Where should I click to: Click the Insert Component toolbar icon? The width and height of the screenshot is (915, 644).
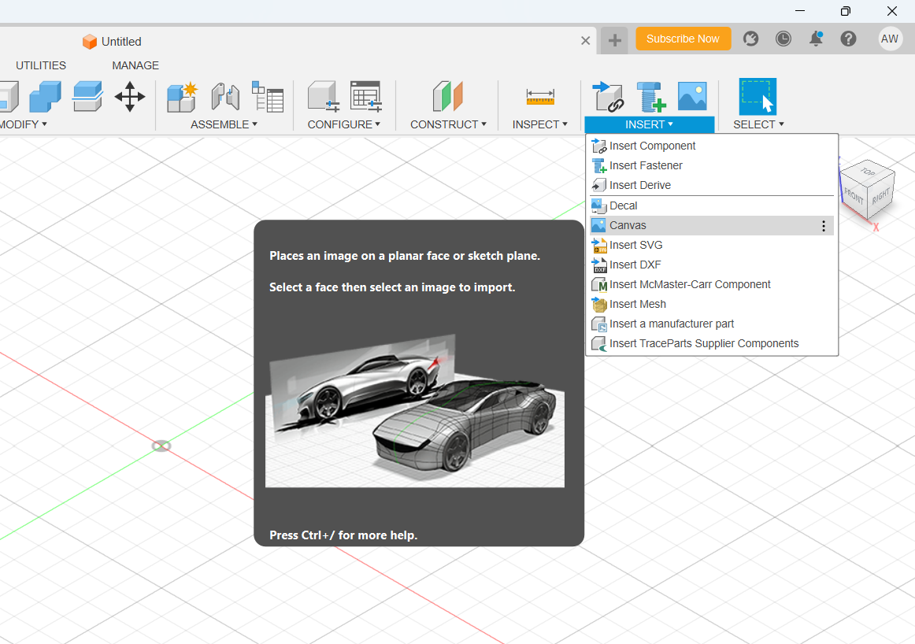(x=608, y=97)
